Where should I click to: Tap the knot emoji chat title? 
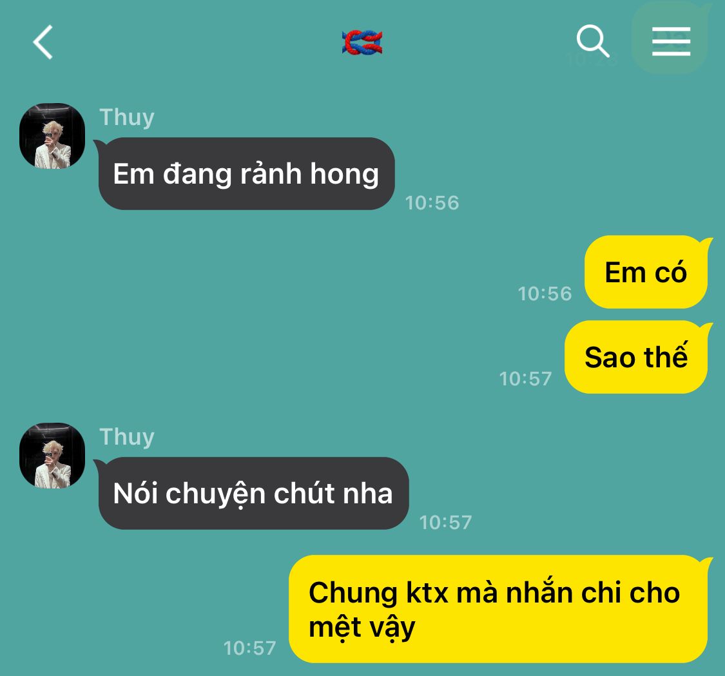coord(362,42)
